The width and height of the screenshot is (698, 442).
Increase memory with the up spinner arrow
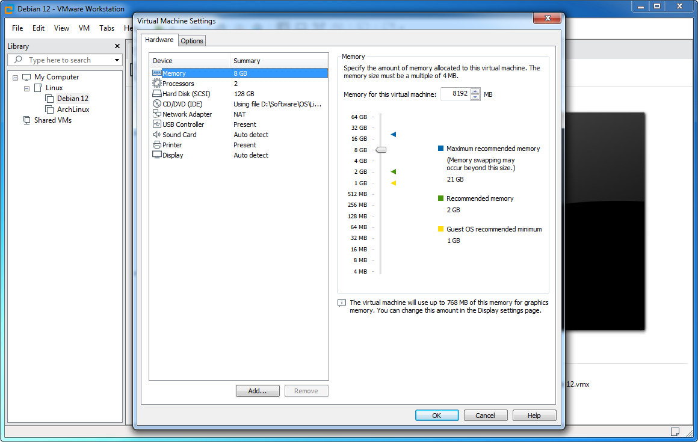tap(475, 91)
